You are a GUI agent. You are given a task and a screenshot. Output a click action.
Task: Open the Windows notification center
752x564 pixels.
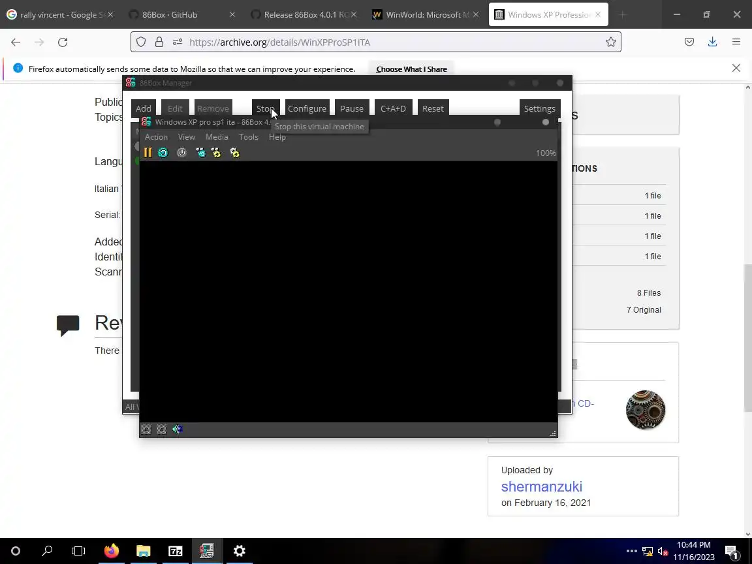point(731,551)
